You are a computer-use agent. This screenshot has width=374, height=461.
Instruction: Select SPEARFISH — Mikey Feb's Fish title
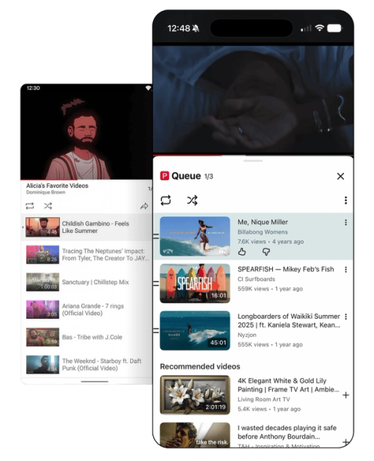pos(286,269)
